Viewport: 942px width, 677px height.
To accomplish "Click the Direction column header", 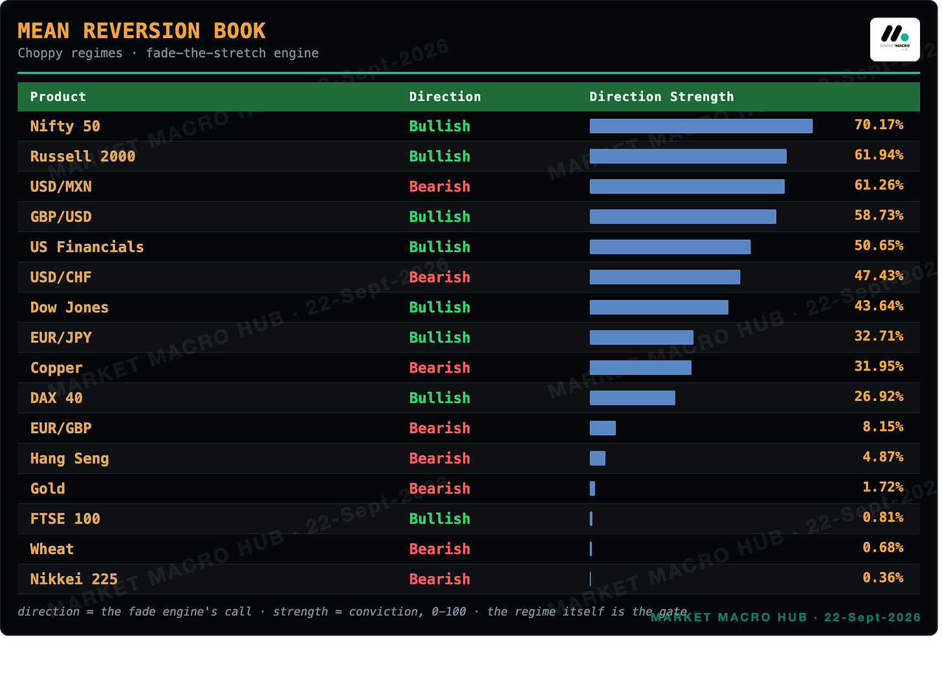I will (x=445, y=97).
